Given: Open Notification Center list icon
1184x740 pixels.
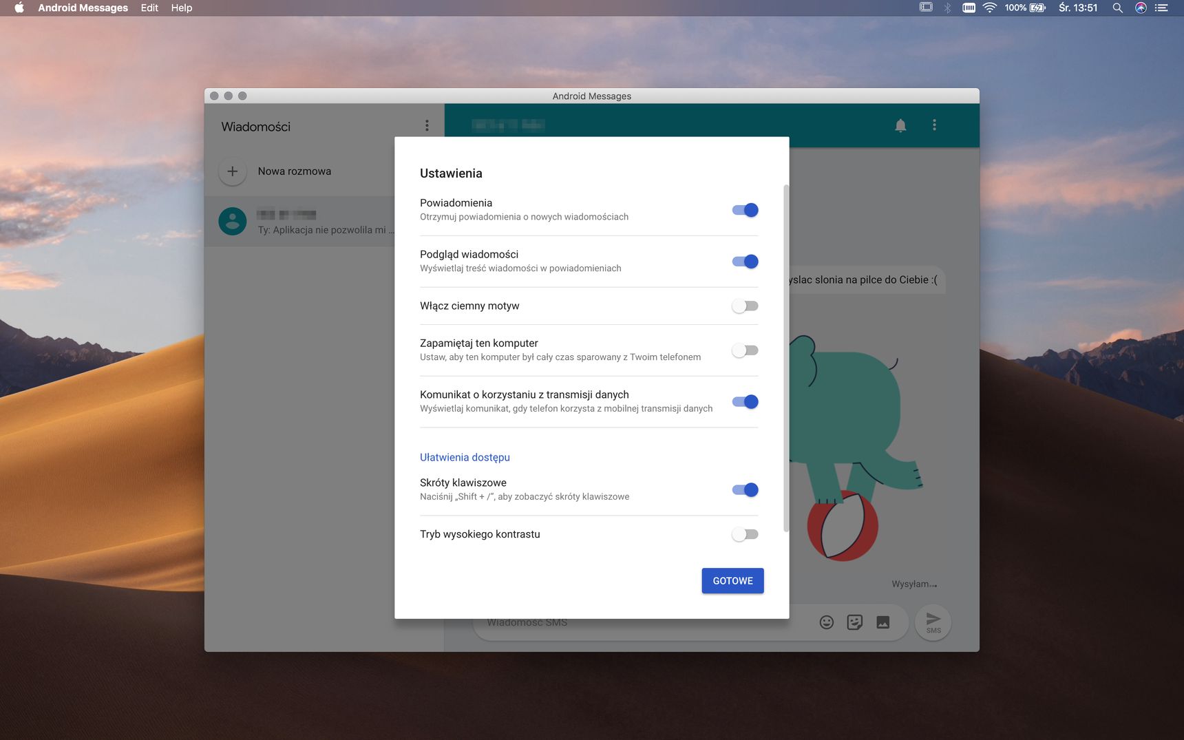Looking at the screenshot, I should (1162, 8).
